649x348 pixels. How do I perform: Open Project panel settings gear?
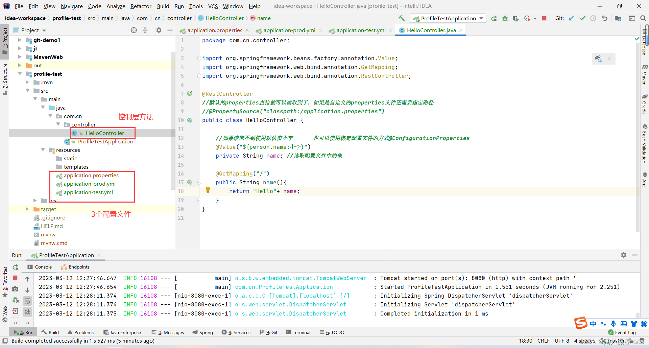point(159,30)
